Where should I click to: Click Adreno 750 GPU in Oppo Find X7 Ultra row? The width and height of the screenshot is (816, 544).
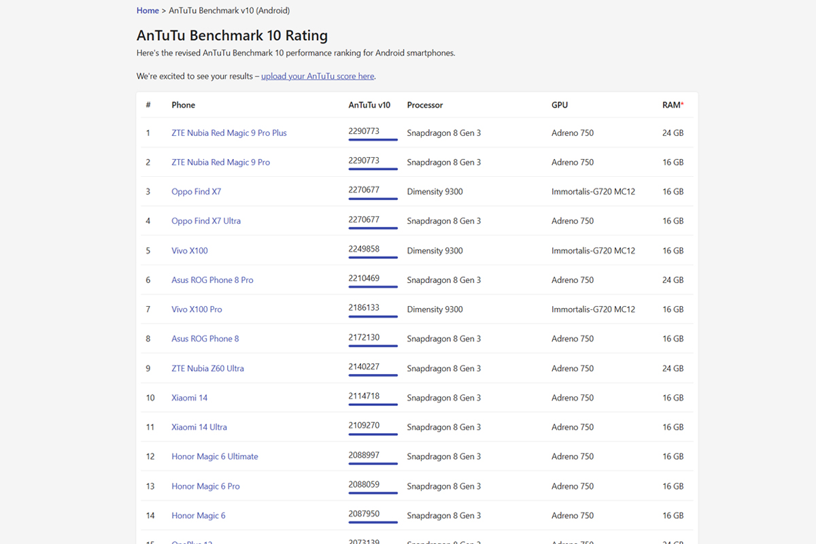(x=573, y=221)
